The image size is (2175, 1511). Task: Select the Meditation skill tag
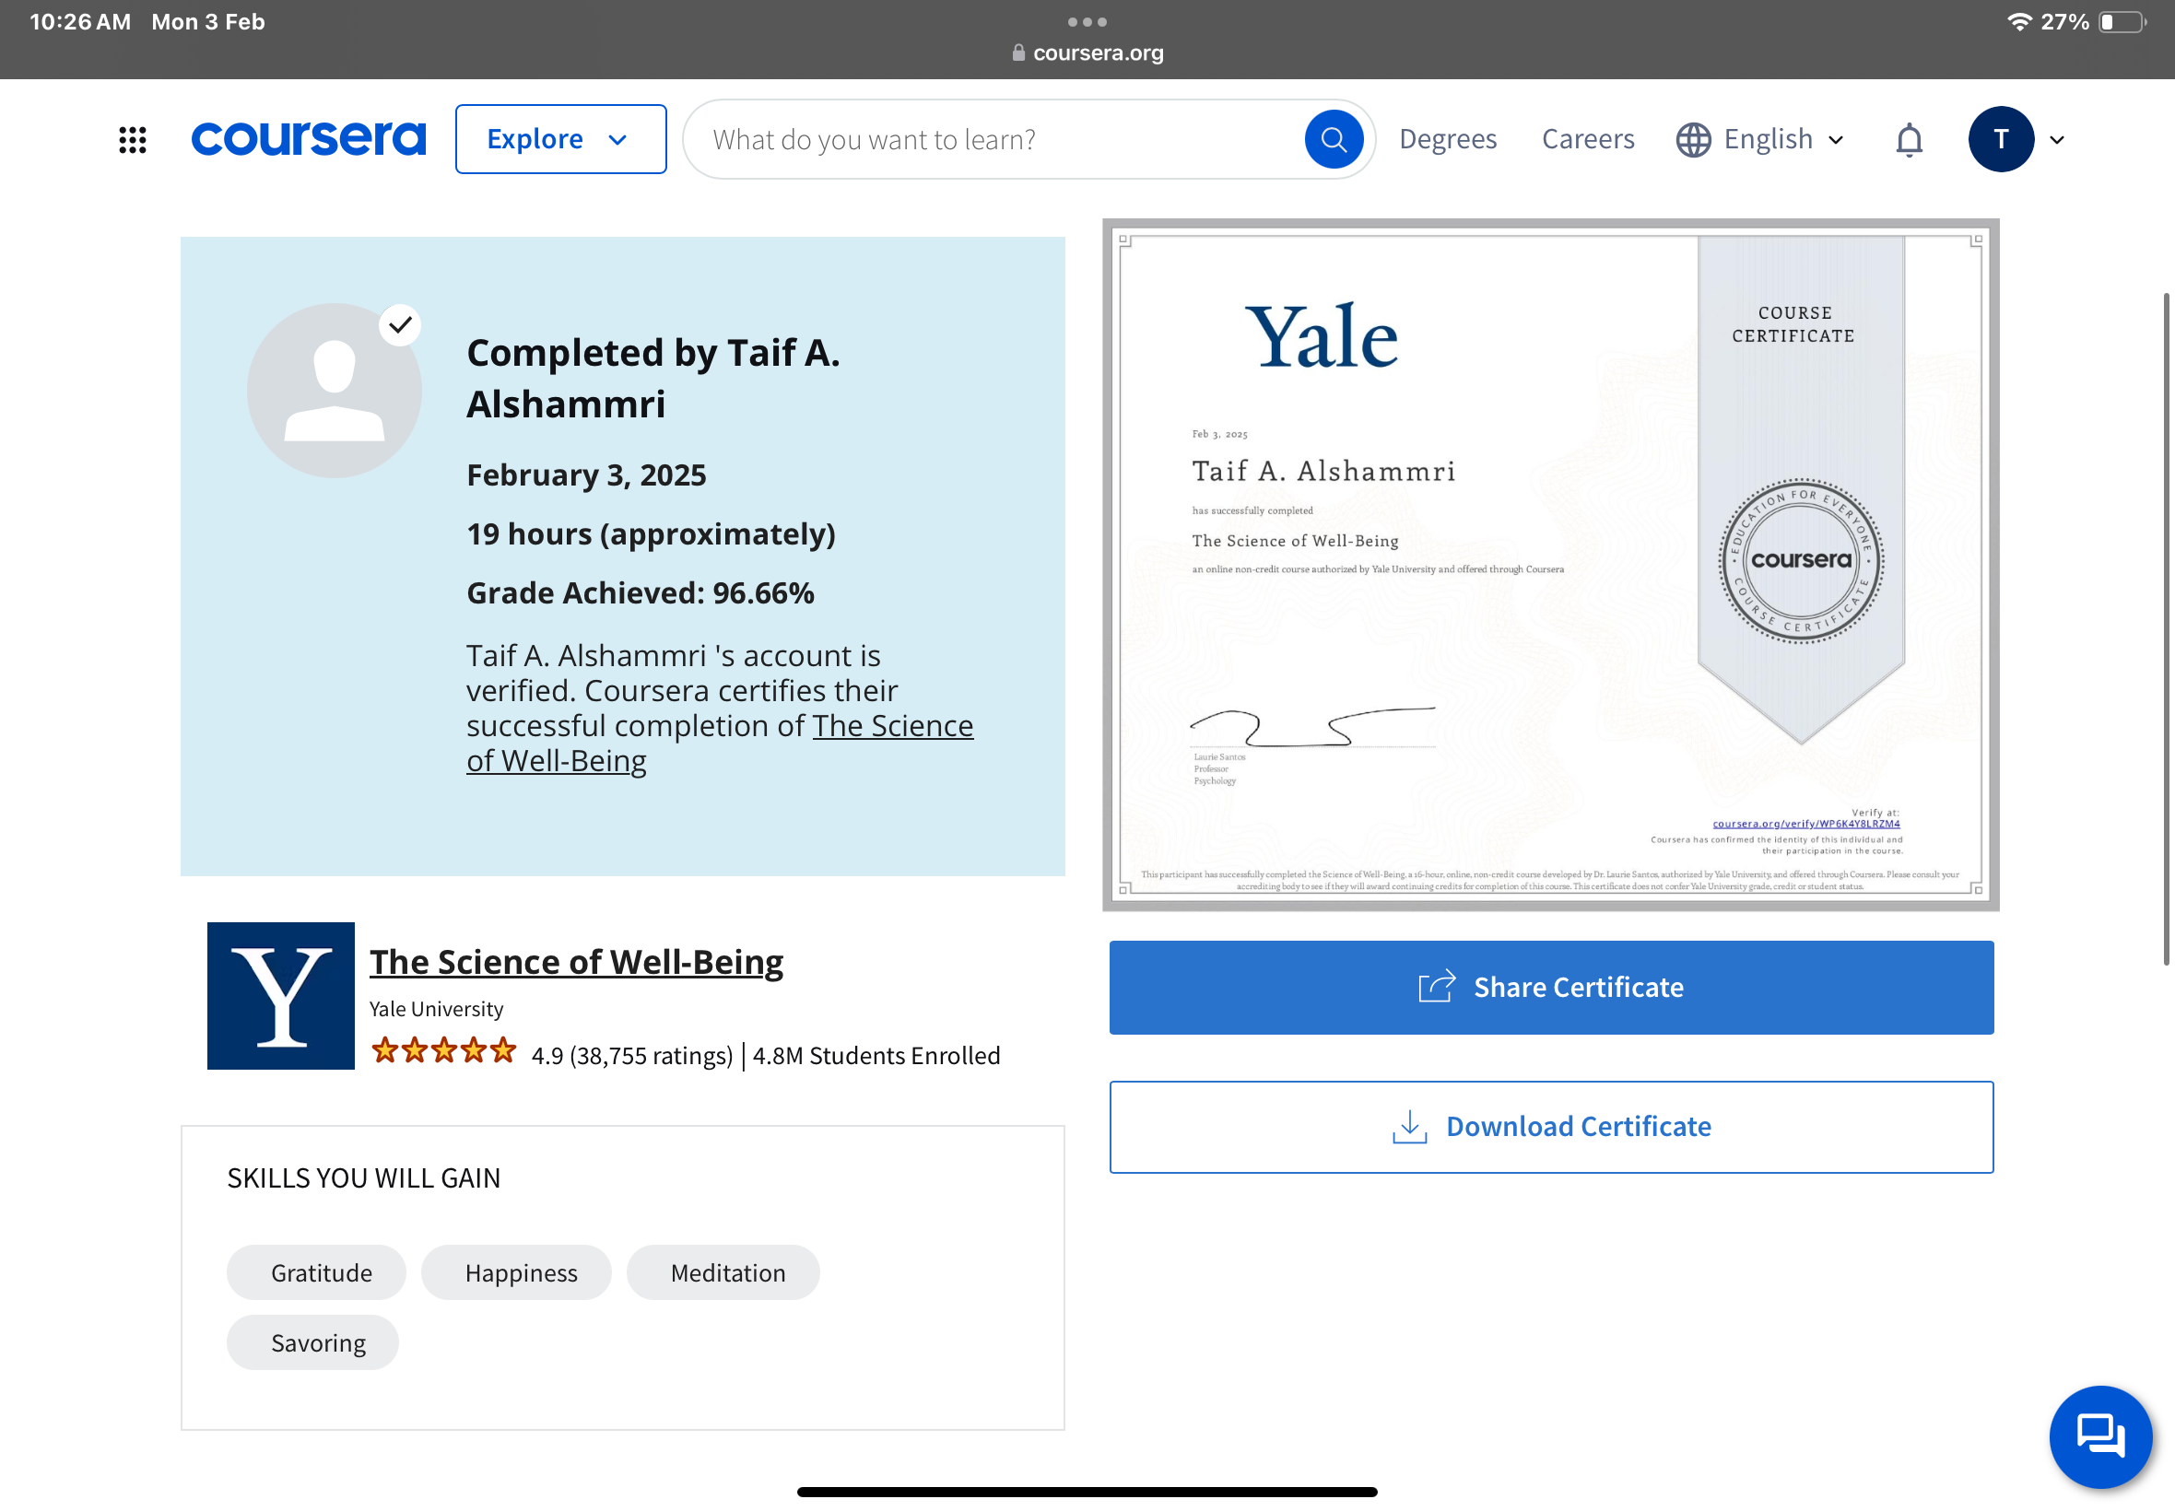pyautogui.click(x=723, y=1272)
